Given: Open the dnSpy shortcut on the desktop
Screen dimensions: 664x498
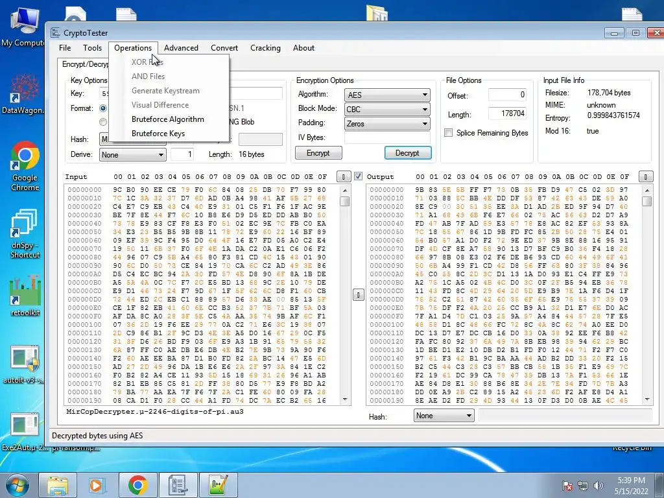Looking at the screenshot, I should (x=25, y=233).
